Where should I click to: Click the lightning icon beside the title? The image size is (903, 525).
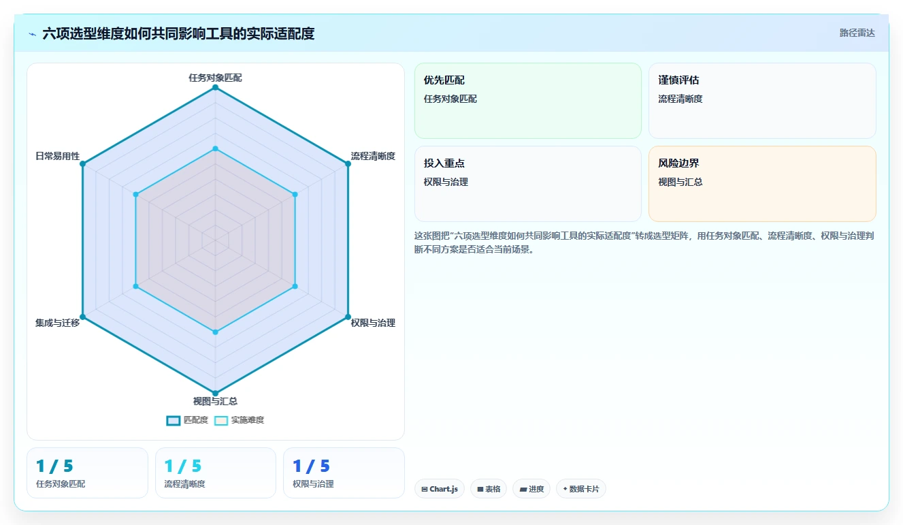pyautogui.click(x=32, y=33)
